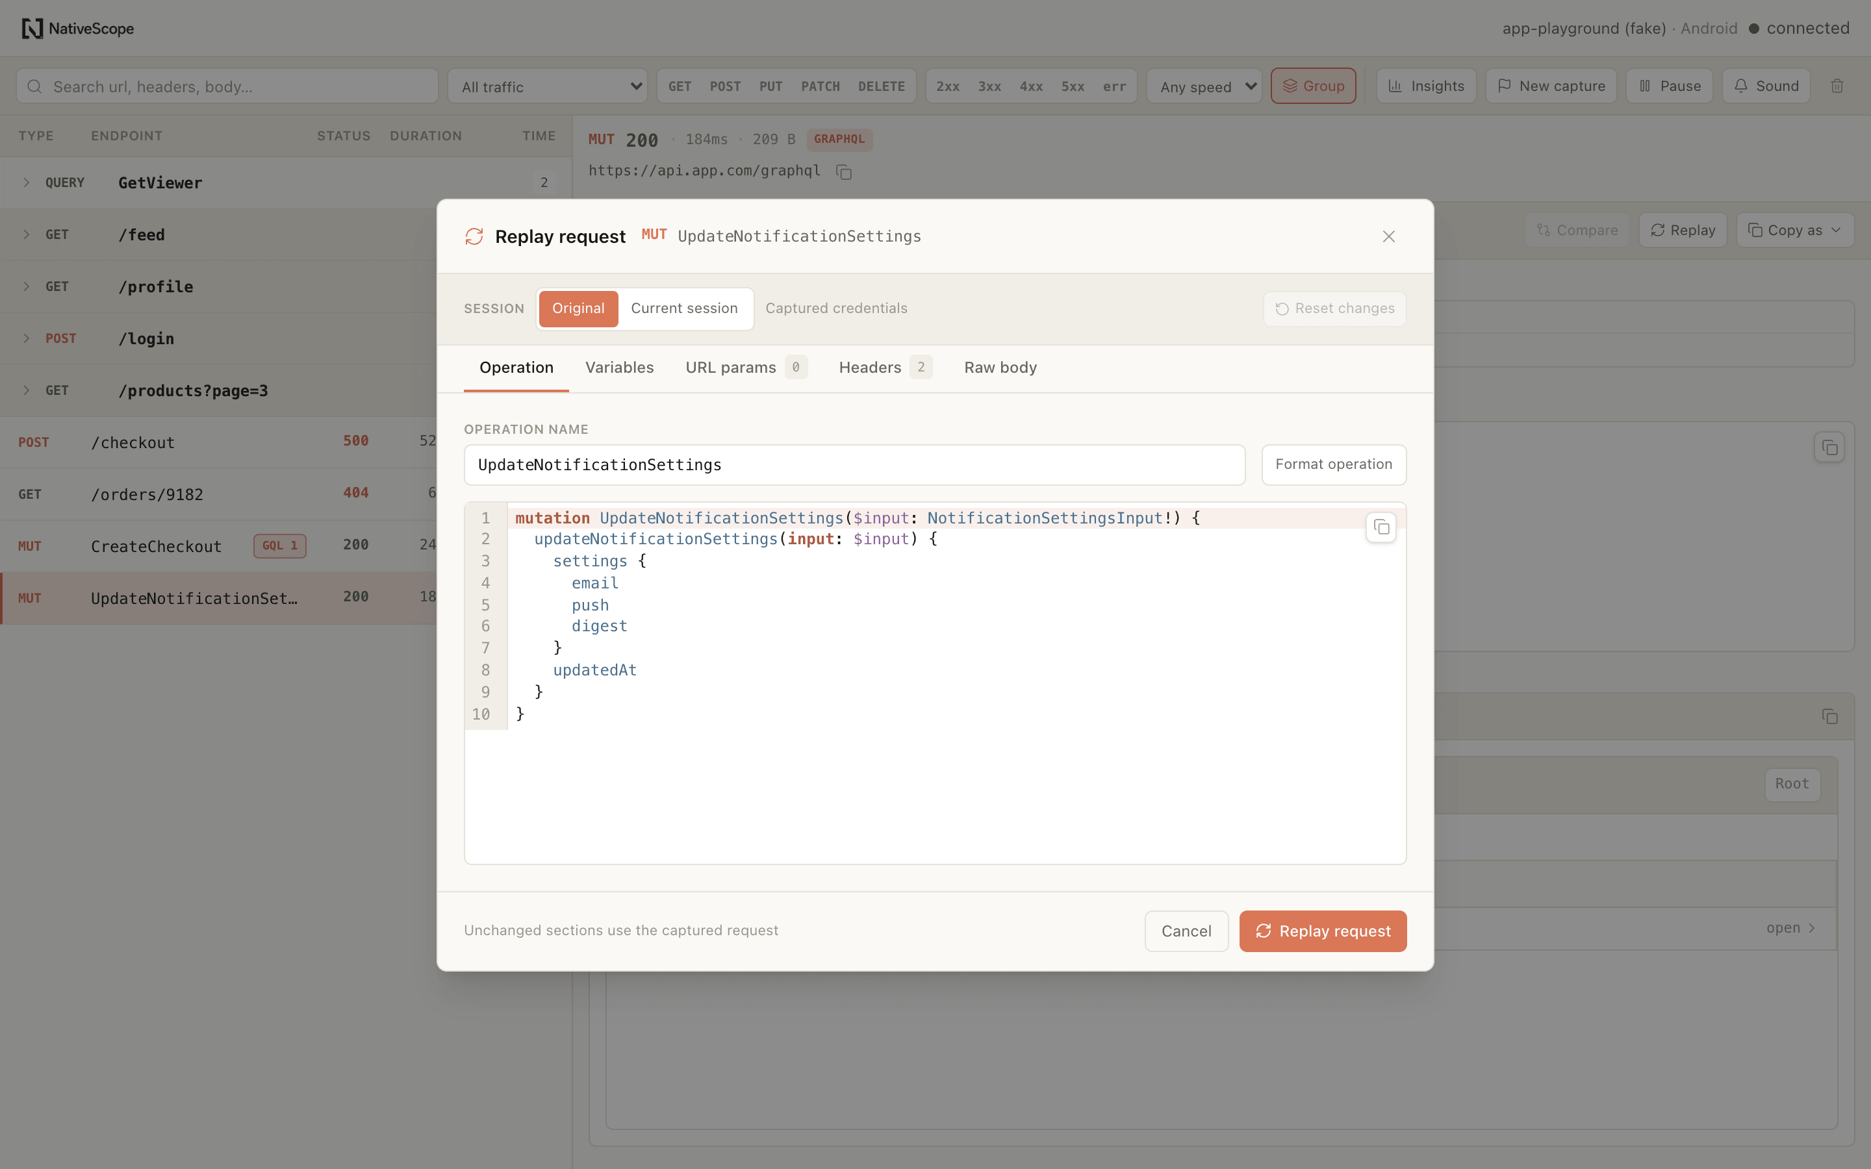The image size is (1871, 1169).
Task: Click the Root button
Action: click(x=1792, y=784)
